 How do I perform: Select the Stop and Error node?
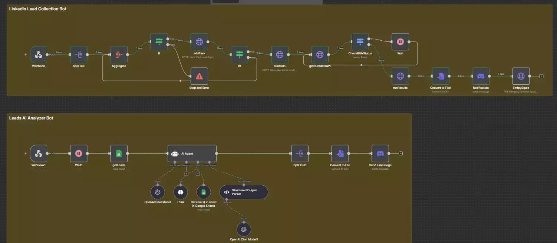coord(199,76)
